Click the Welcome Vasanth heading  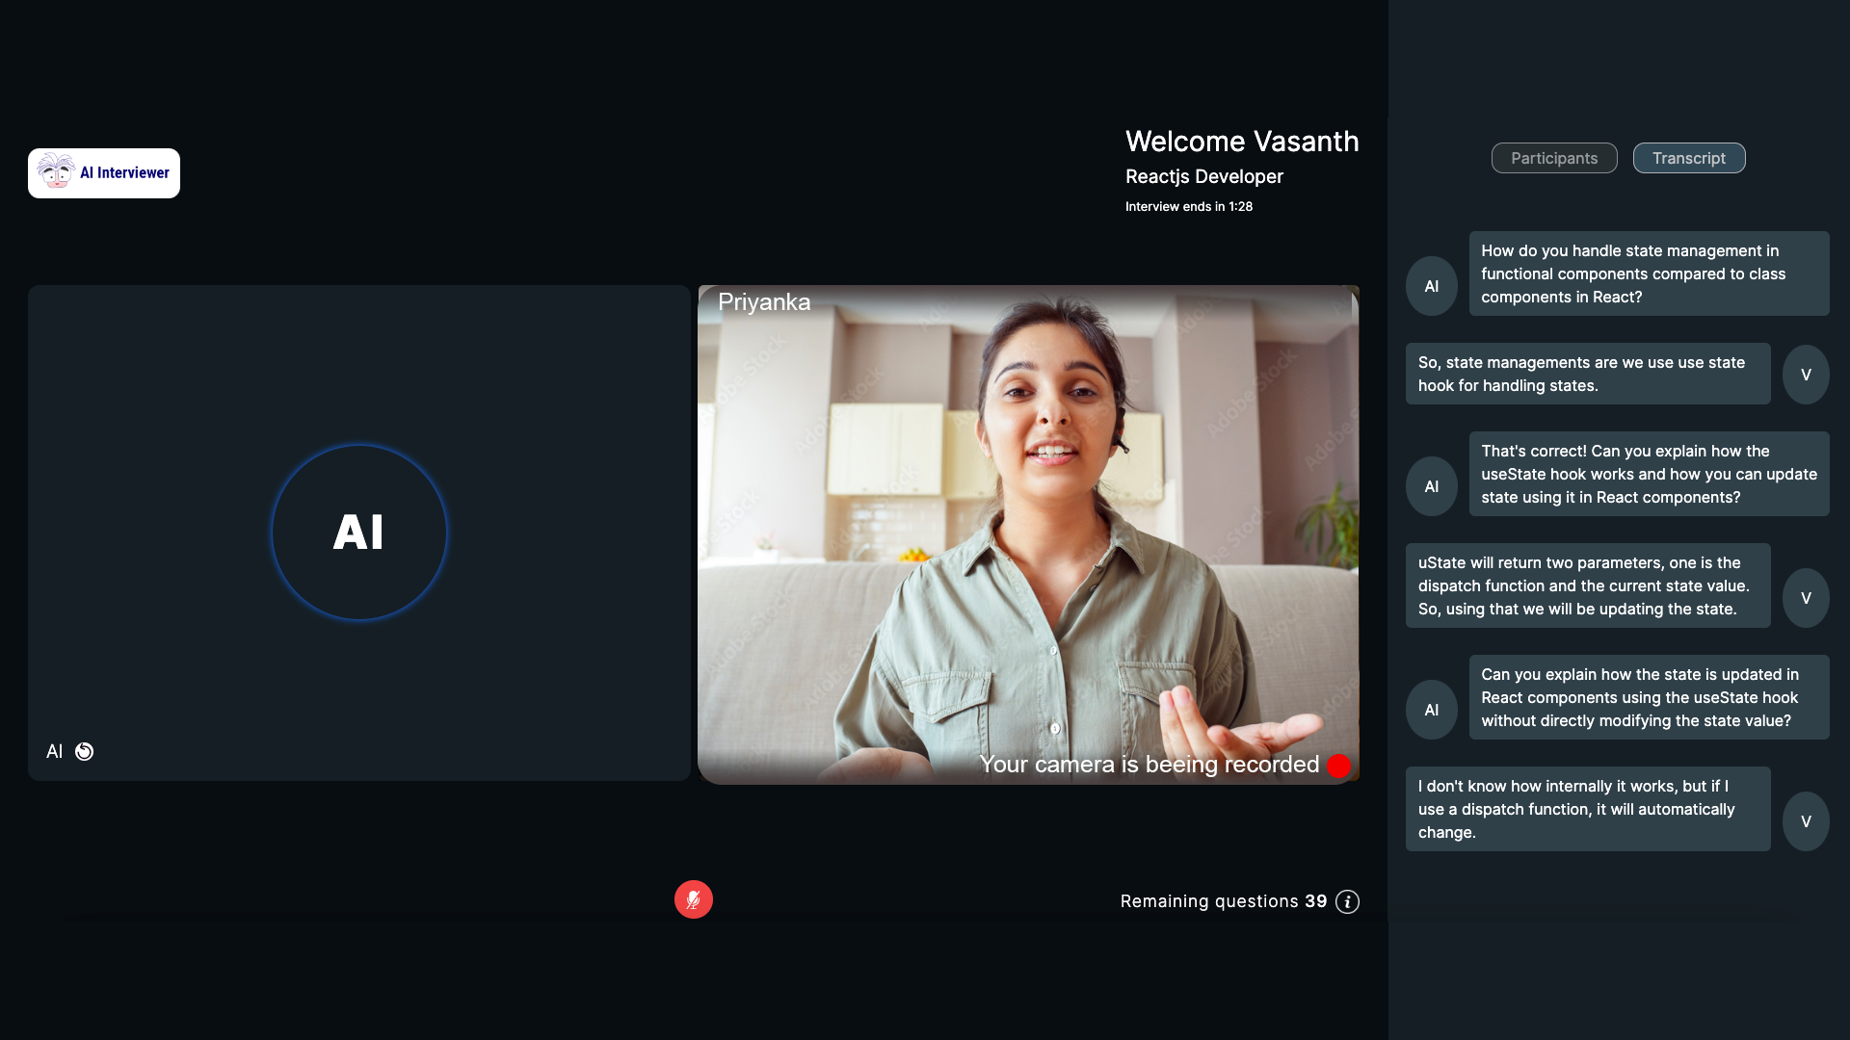pos(1241,142)
